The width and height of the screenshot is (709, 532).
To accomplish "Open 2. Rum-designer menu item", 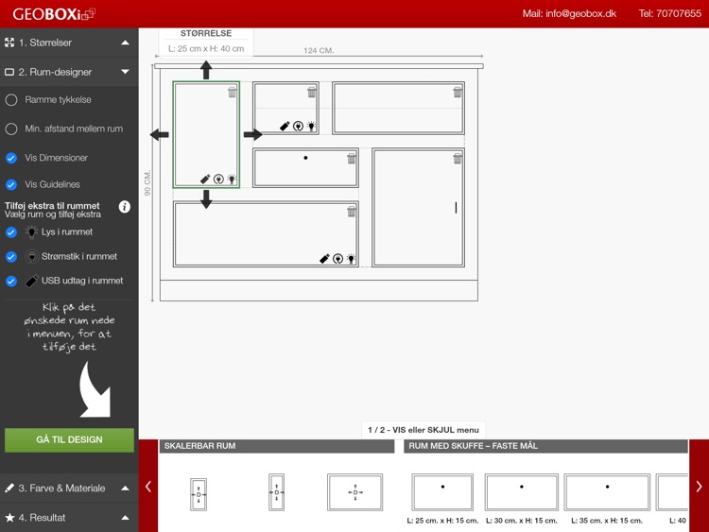I will pos(69,72).
